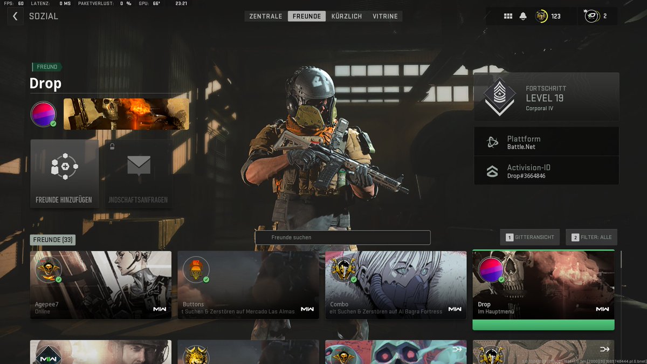
Task: Open Drop's skull calling card banner
Action: point(126,114)
